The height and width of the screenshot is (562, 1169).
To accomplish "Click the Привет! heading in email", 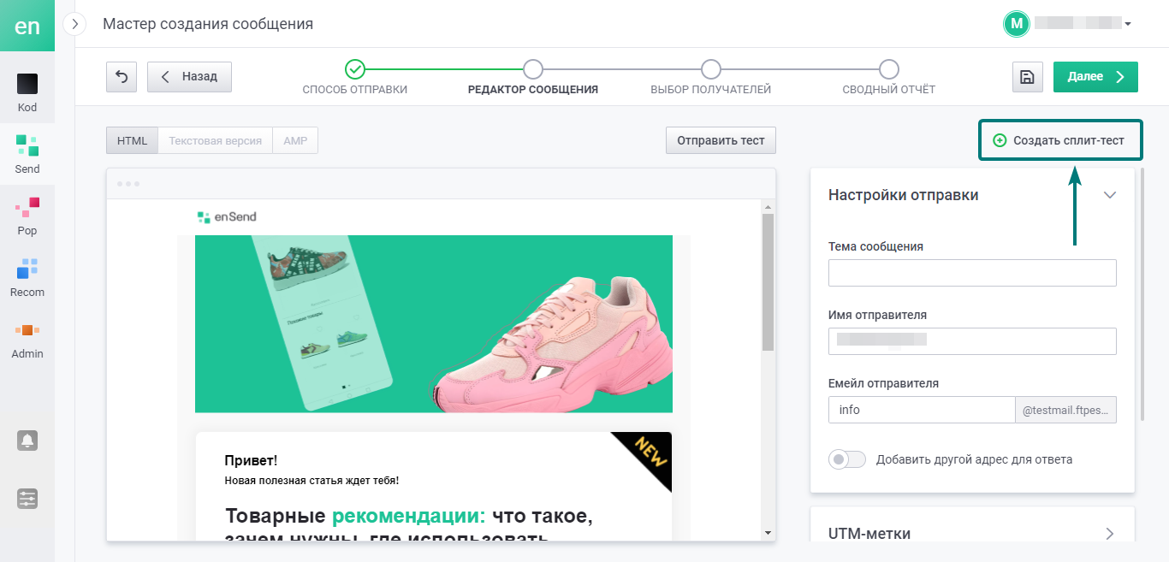I will [251, 461].
